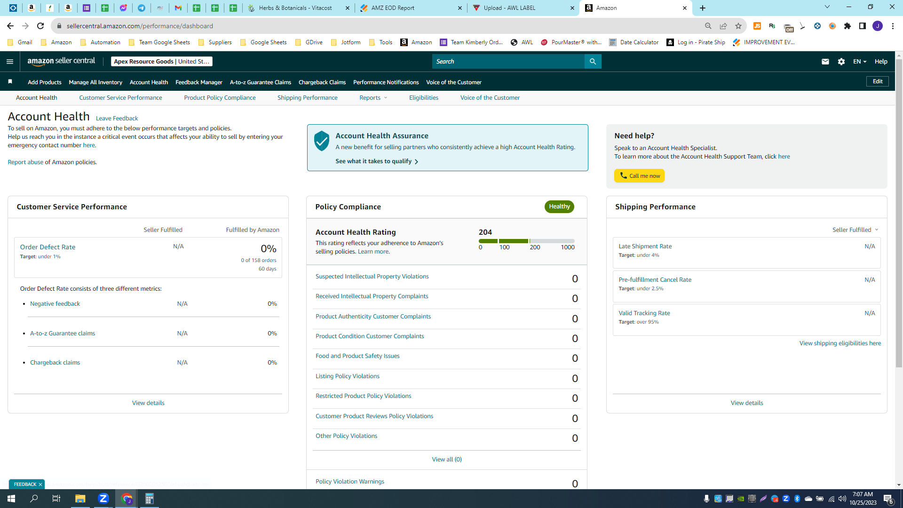Click the Call me now button

(639, 176)
